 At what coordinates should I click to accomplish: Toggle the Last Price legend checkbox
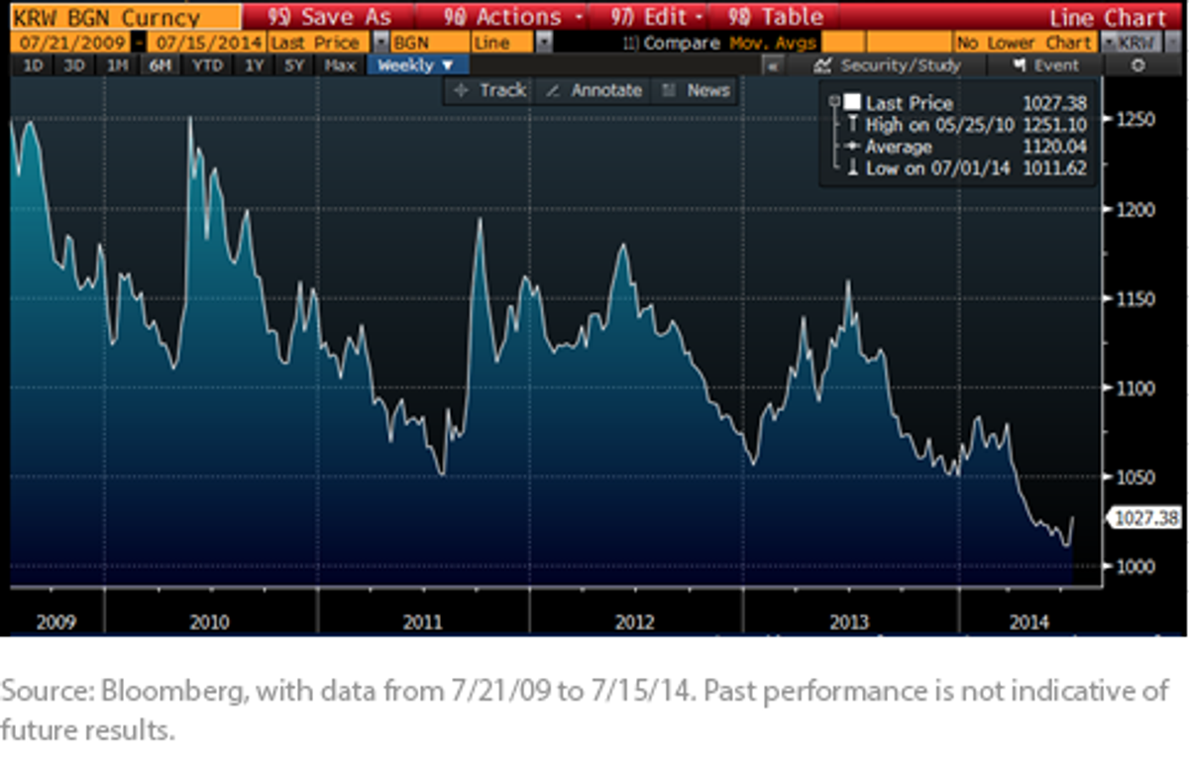[851, 103]
